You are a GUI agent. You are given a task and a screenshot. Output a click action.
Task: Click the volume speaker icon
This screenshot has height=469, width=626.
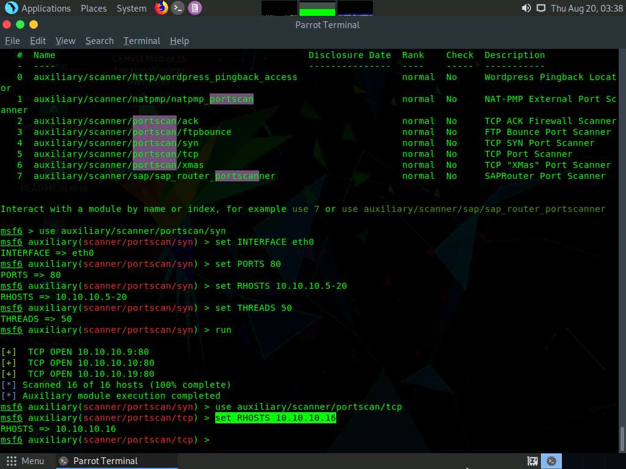tap(526, 8)
